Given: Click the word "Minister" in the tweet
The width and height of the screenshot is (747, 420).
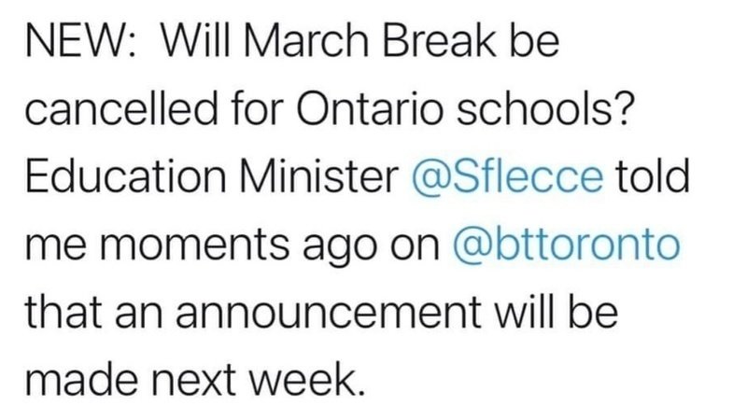Looking at the screenshot, I should click(319, 176).
